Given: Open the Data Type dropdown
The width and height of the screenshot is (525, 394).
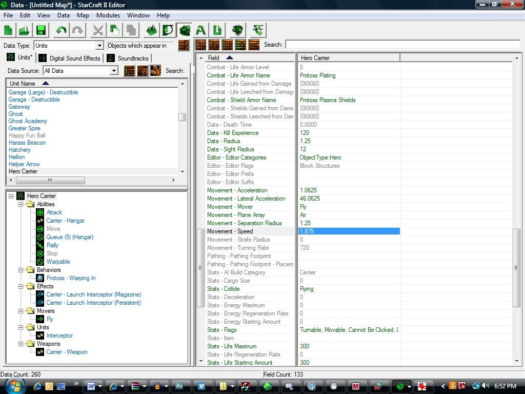Looking at the screenshot, I should pos(99,46).
